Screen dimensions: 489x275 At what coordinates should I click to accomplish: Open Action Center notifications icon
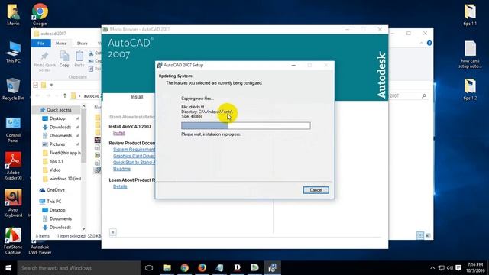pos(458,268)
